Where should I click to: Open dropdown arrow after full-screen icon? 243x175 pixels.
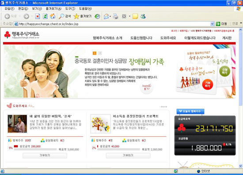point(129,16)
